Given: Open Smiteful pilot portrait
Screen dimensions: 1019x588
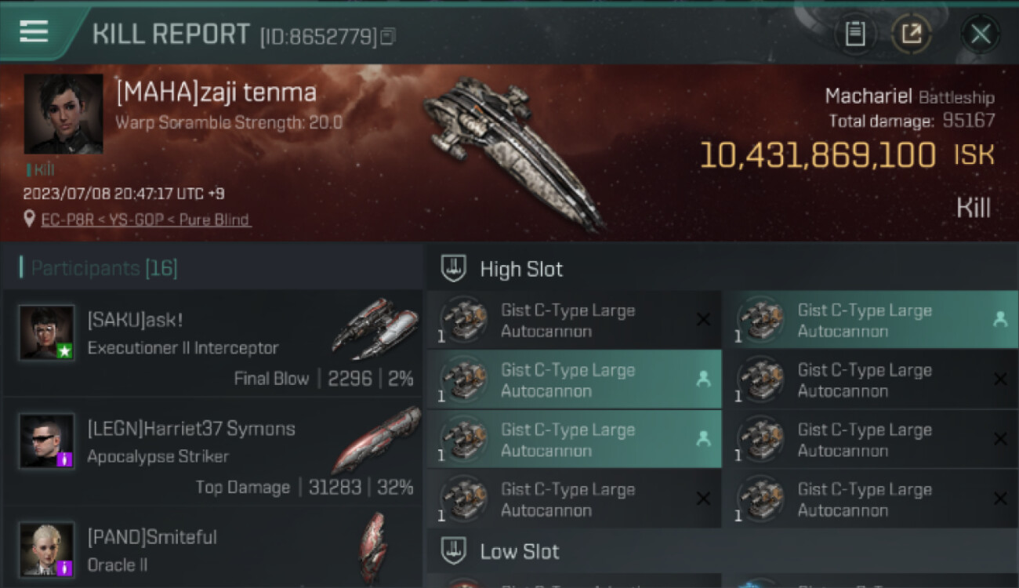Looking at the screenshot, I should tap(47, 549).
